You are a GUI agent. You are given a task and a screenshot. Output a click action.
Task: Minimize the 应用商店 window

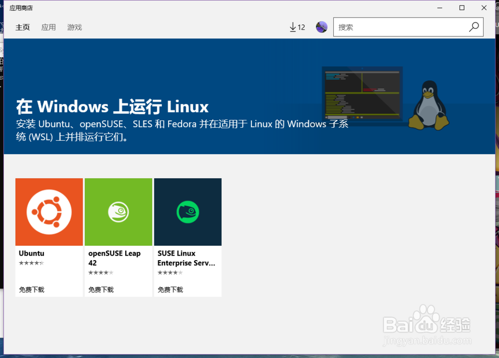[440, 7]
